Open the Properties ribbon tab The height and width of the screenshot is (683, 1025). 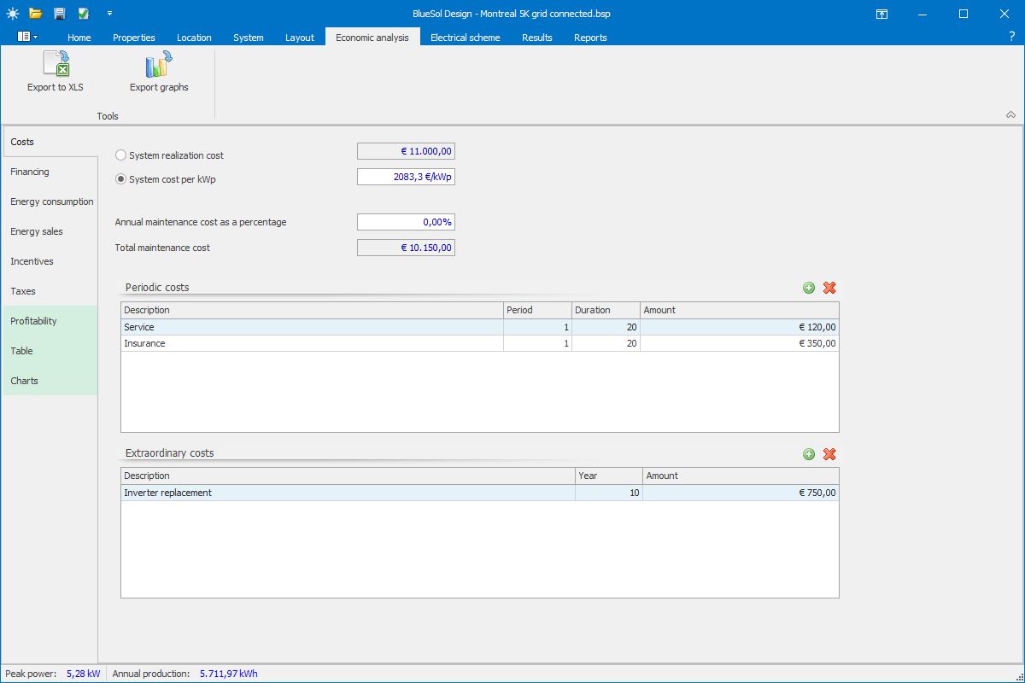[x=134, y=38]
